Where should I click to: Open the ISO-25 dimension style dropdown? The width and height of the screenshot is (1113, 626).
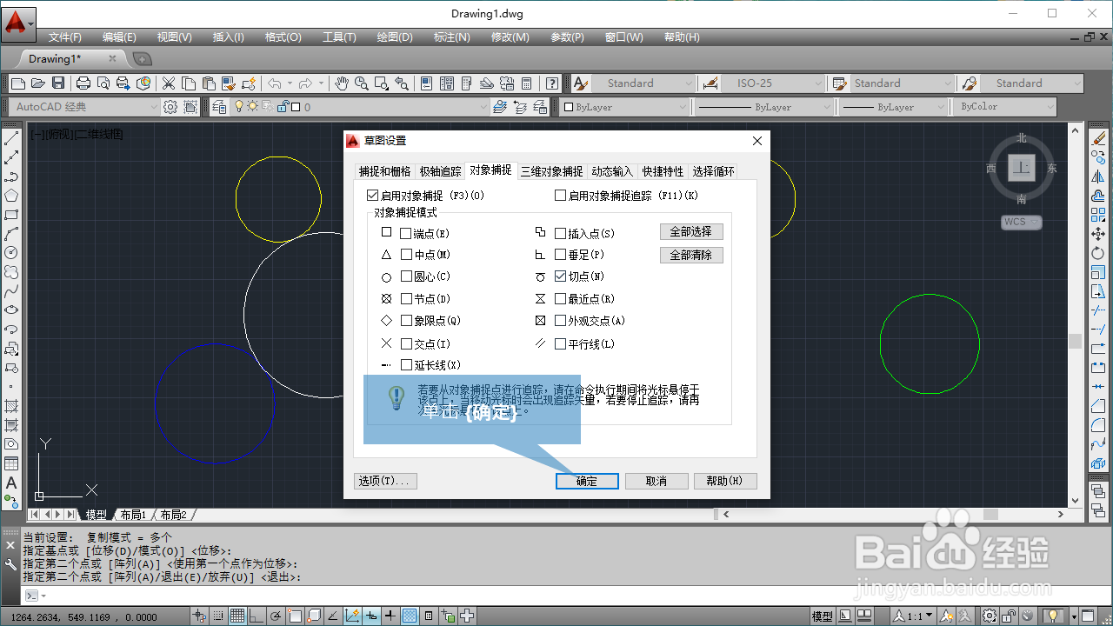point(773,83)
